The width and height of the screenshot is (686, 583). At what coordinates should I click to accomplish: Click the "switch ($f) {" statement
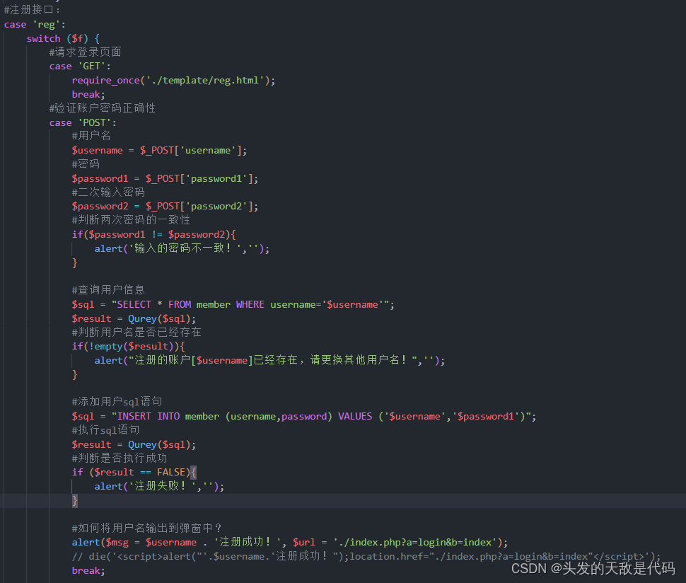pyautogui.click(x=63, y=38)
